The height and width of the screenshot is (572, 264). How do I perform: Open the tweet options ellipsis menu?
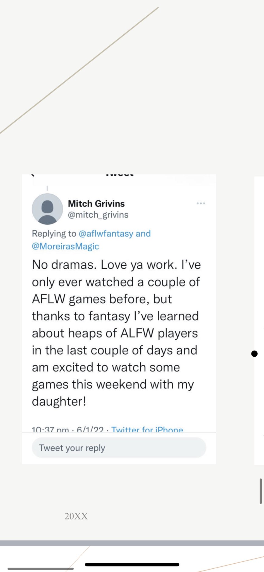(x=201, y=203)
